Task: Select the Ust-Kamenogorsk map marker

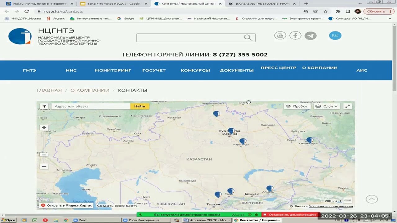Action: coord(310,141)
